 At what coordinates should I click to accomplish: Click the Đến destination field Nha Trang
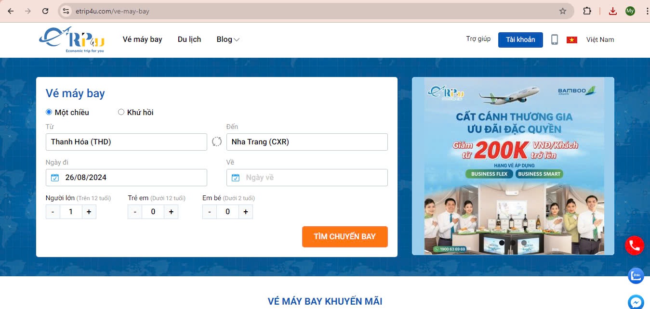307,142
